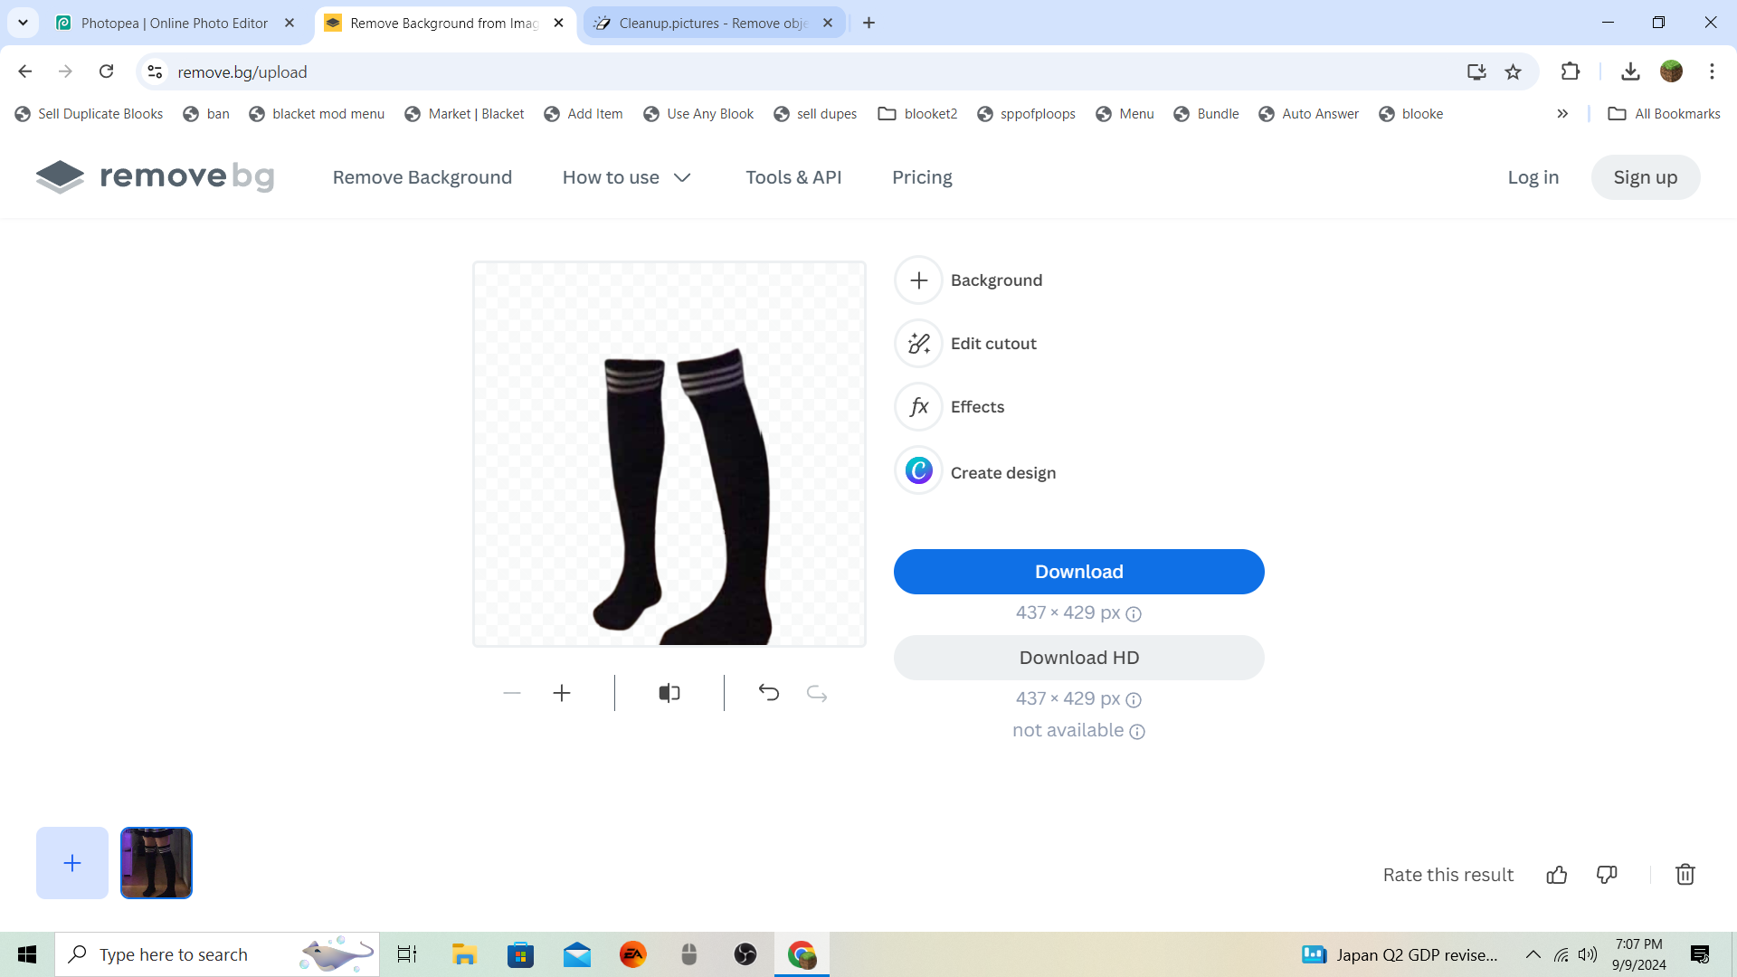This screenshot has height=977, width=1737.
Task: Zoom in on image with plus icon
Action: point(562,693)
